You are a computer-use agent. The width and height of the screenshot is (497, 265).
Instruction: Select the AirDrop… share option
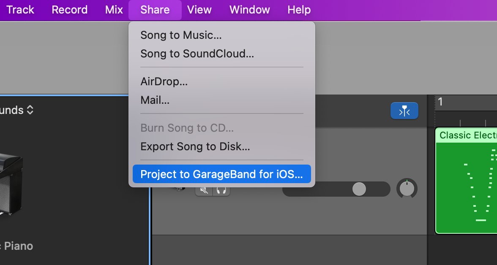coord(221,81)
